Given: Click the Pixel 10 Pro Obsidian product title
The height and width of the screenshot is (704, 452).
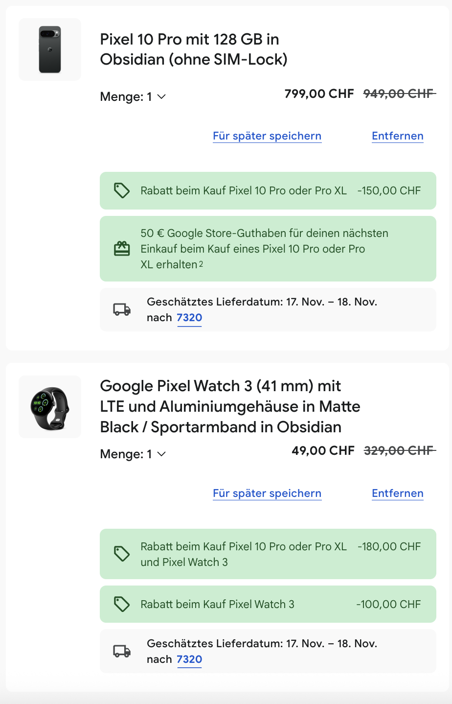Looking at the screenshot, I should coord(194,49).
